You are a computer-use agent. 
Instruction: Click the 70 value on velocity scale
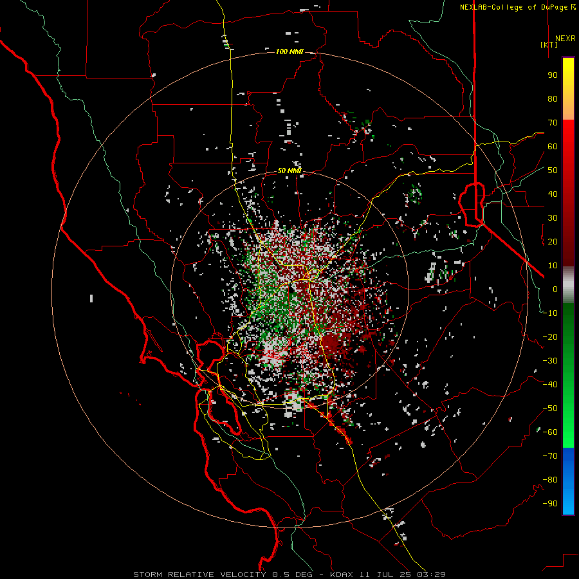553,123
